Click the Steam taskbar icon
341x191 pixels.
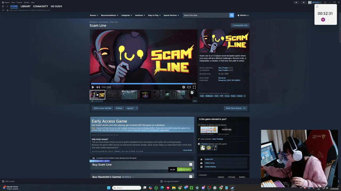232,188
